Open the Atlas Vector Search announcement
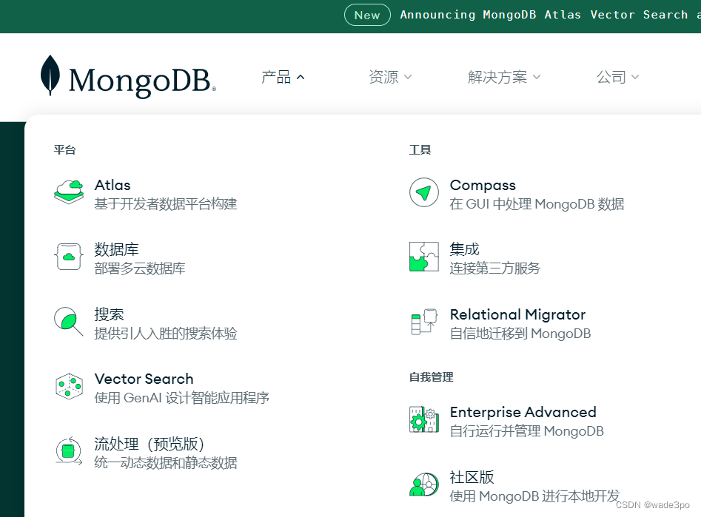The image size is (701, 517). [x=550, y=15]
